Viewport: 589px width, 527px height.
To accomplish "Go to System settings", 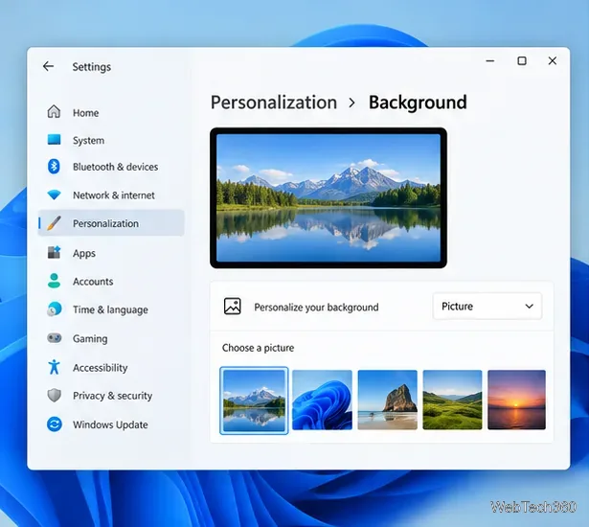I will [x=89, y=140].
